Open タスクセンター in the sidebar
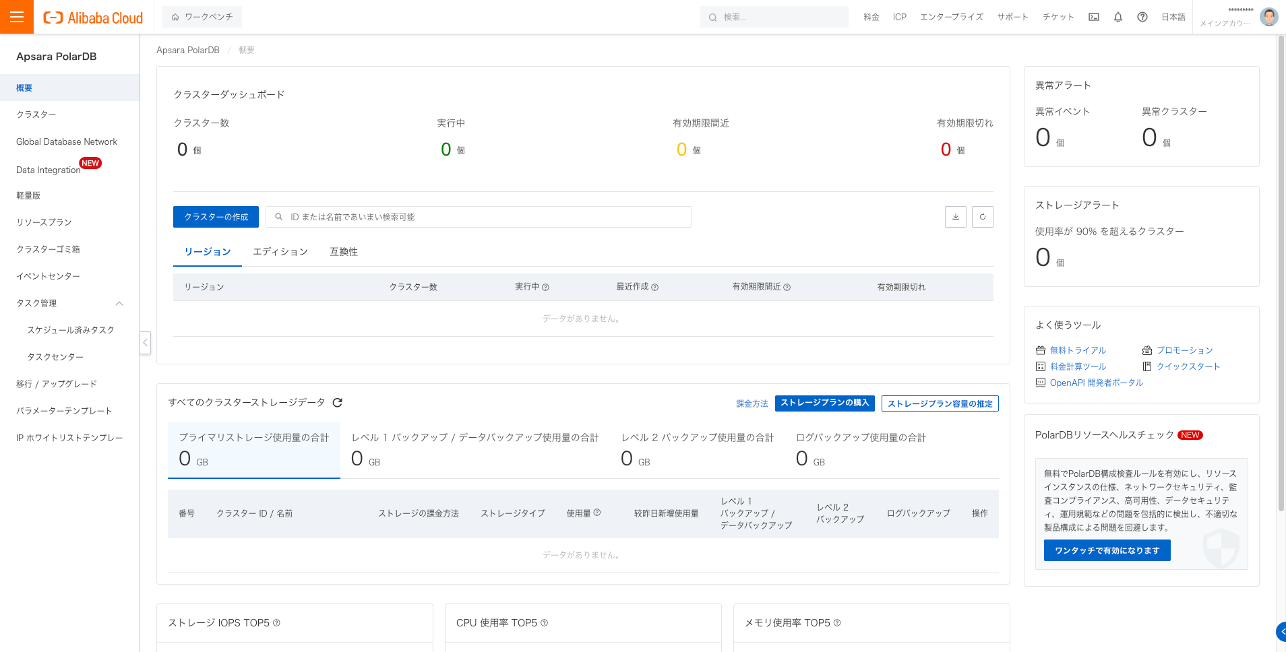Image resolution: width=1286 pixels, height=652 pixels. pyautogui.click(x=70, y=357)
